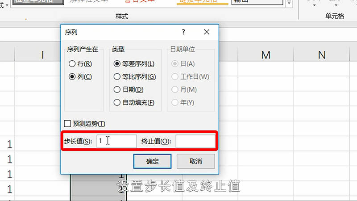Pick the 日期(D) type radio button
Screen dimensions: 357x201
(x=117, y=90)
